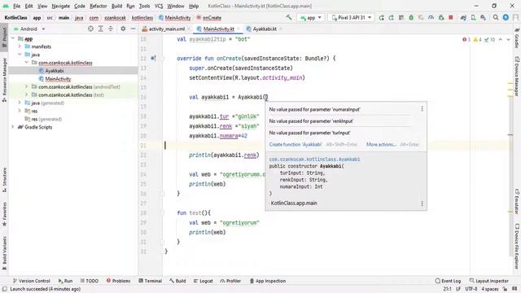Select Ayakkabi class in project tree
Screen dimensions: 521x293
click(x=55, y=71)
